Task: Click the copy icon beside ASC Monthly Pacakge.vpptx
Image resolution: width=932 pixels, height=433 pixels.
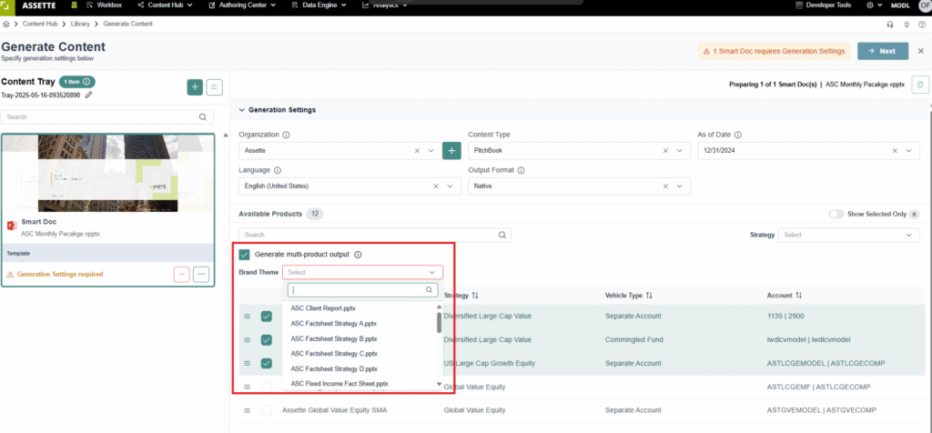Action: tap(919, 85)
